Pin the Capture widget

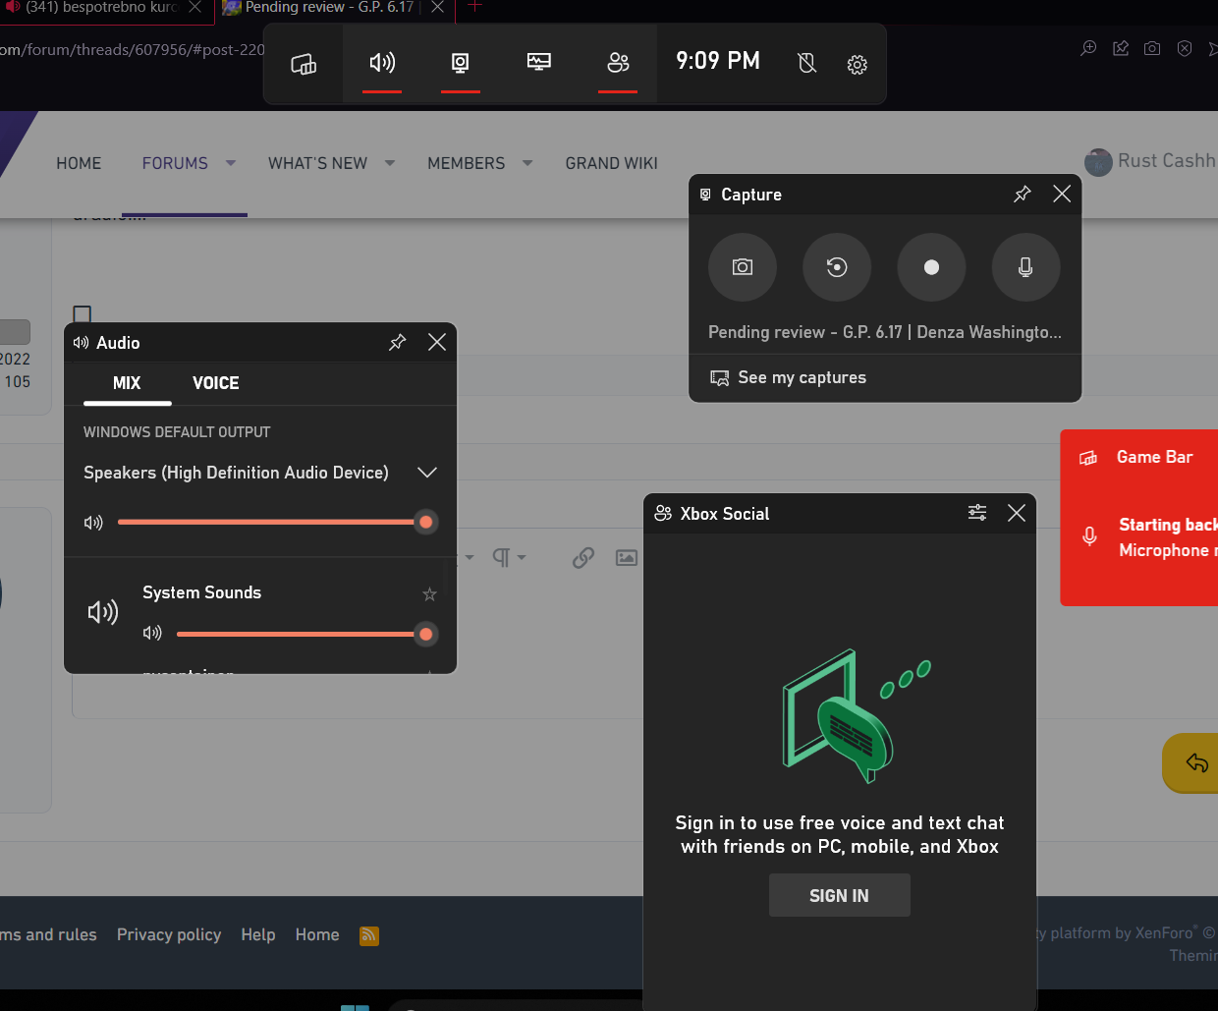pos(1023,194)
